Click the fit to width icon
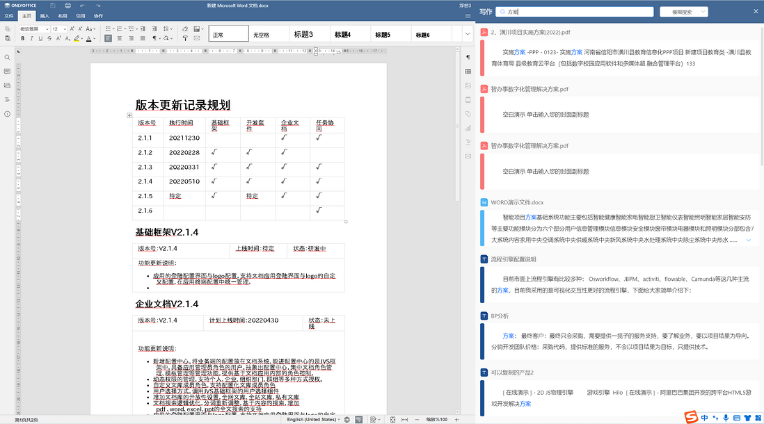The width and height of the screenshot is (764, 424). pyautogui.click(x=404, y=420)
